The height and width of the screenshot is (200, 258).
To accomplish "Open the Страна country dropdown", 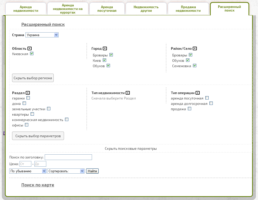I will point(42,35).
